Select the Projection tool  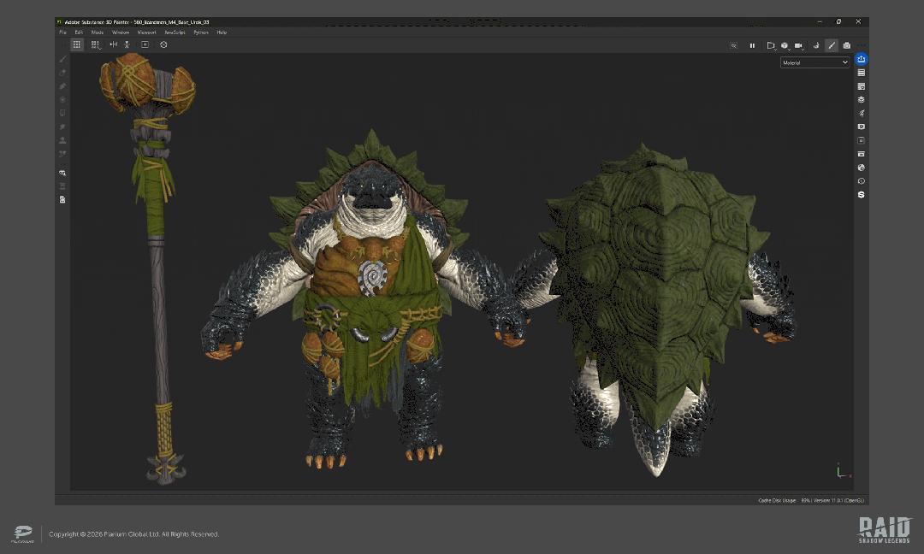tap(62, 86)
